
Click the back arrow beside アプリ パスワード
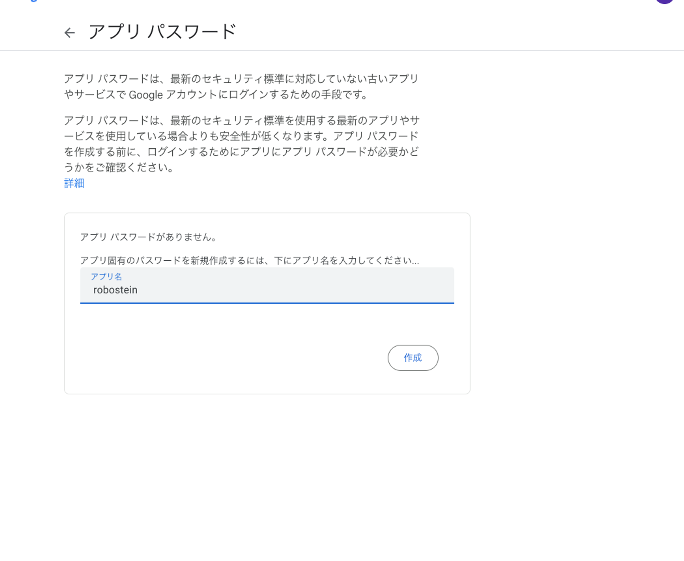point(70,32)
